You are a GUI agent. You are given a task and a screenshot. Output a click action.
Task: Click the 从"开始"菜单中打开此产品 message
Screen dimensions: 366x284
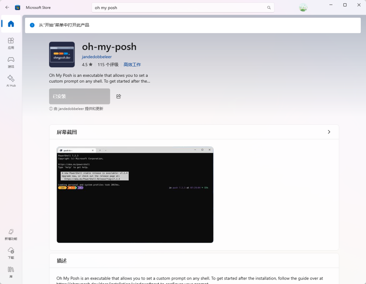(x=64, y=25)
